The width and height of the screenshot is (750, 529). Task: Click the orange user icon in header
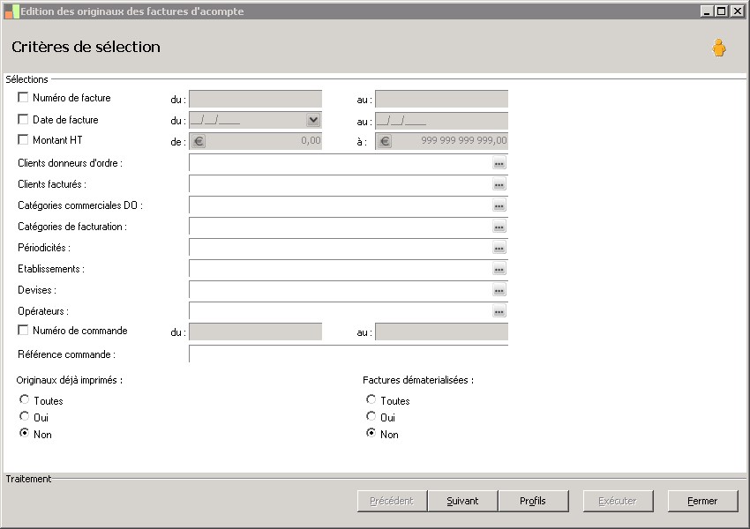click(x=719, y=48)
